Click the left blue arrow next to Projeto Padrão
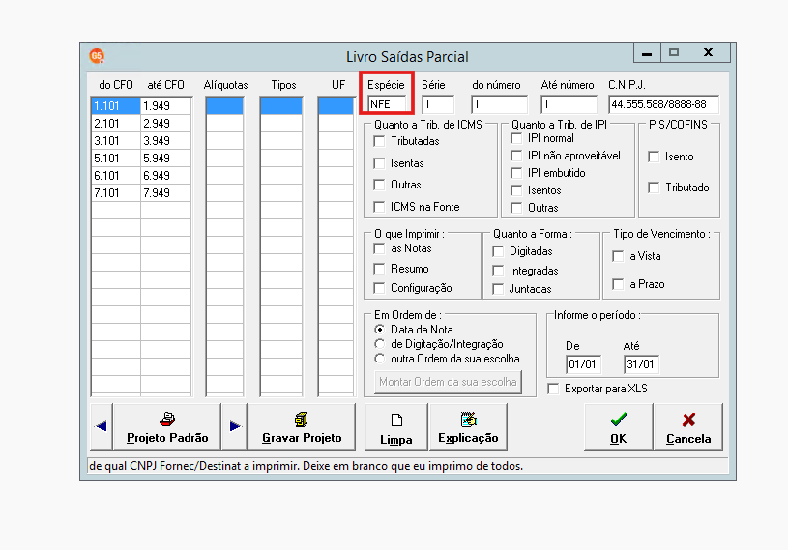 tap(101, 426)
